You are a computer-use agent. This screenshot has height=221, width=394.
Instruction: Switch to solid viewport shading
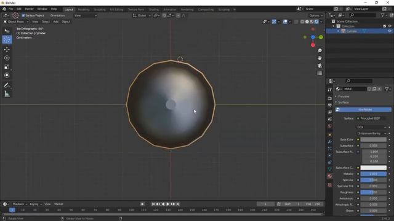[307, 22]
